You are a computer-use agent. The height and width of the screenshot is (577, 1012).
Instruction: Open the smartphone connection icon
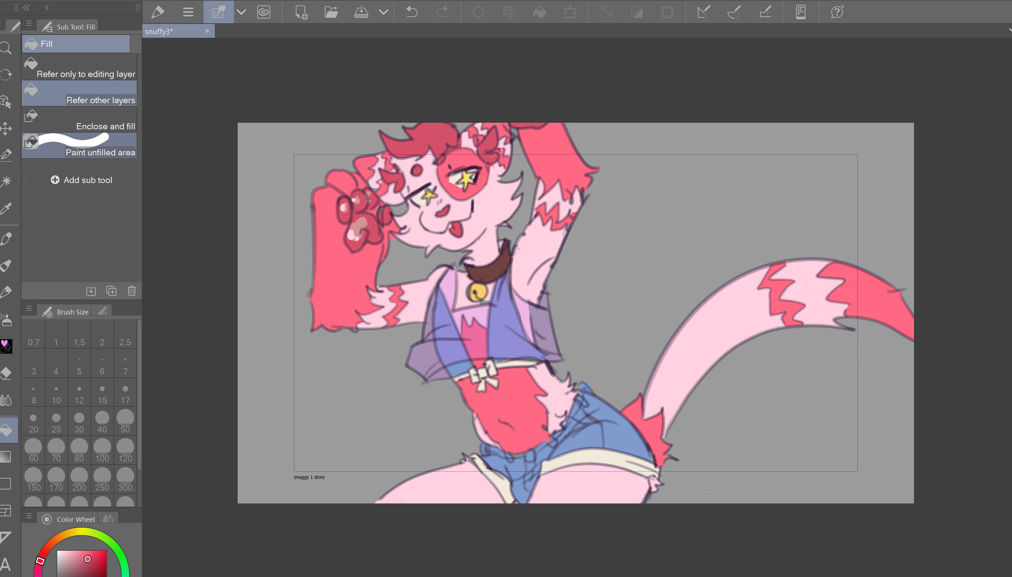(x=800, y=12)
